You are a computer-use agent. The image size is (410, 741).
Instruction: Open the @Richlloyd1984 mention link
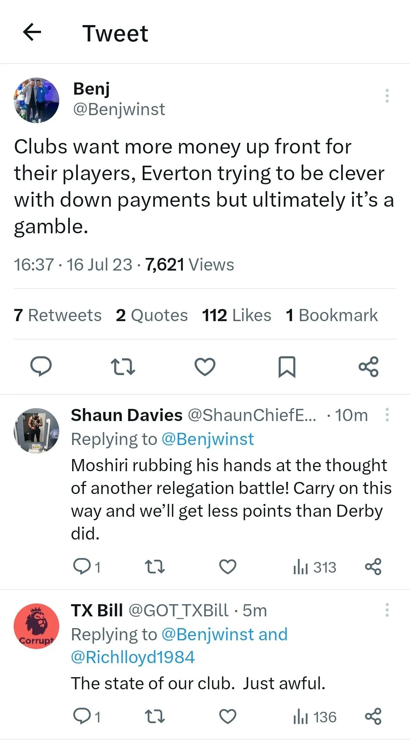(133, 657)
